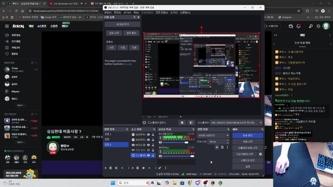
Task: Click the 방송 중단 stop streaming button
Action: (x=248, y=135)
